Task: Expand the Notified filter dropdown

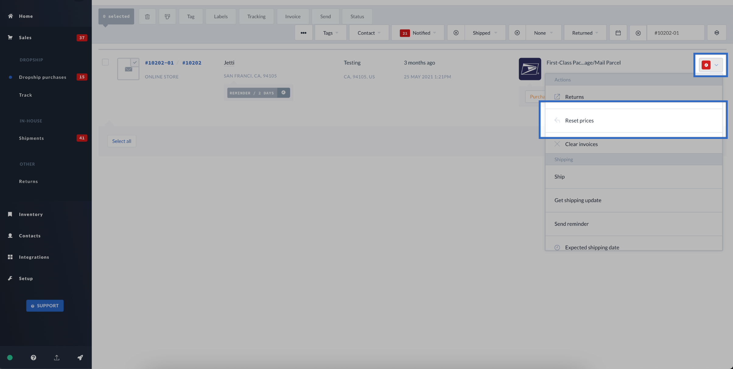Action: tap(418, 33)
